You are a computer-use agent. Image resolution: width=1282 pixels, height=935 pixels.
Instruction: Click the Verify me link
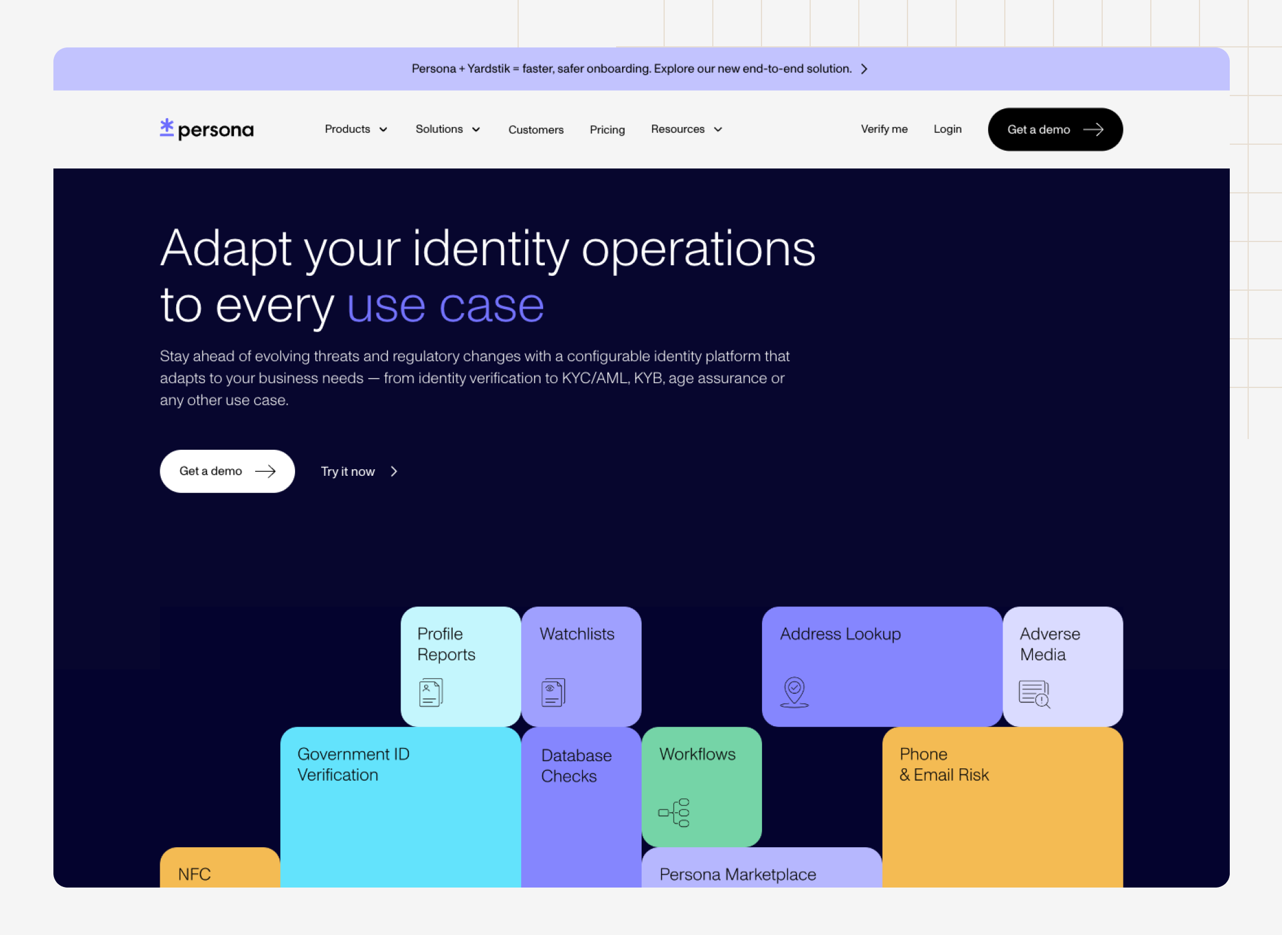point(884,129)
